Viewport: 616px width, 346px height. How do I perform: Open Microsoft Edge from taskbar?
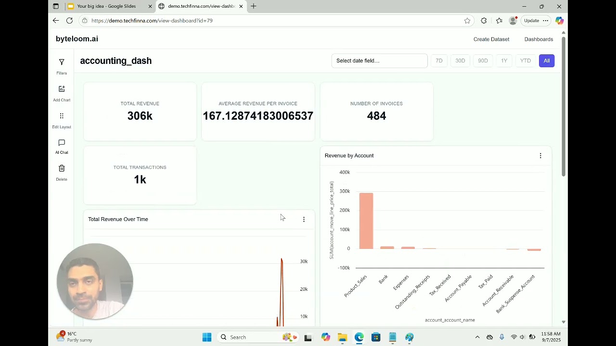(x=359, y=337)
